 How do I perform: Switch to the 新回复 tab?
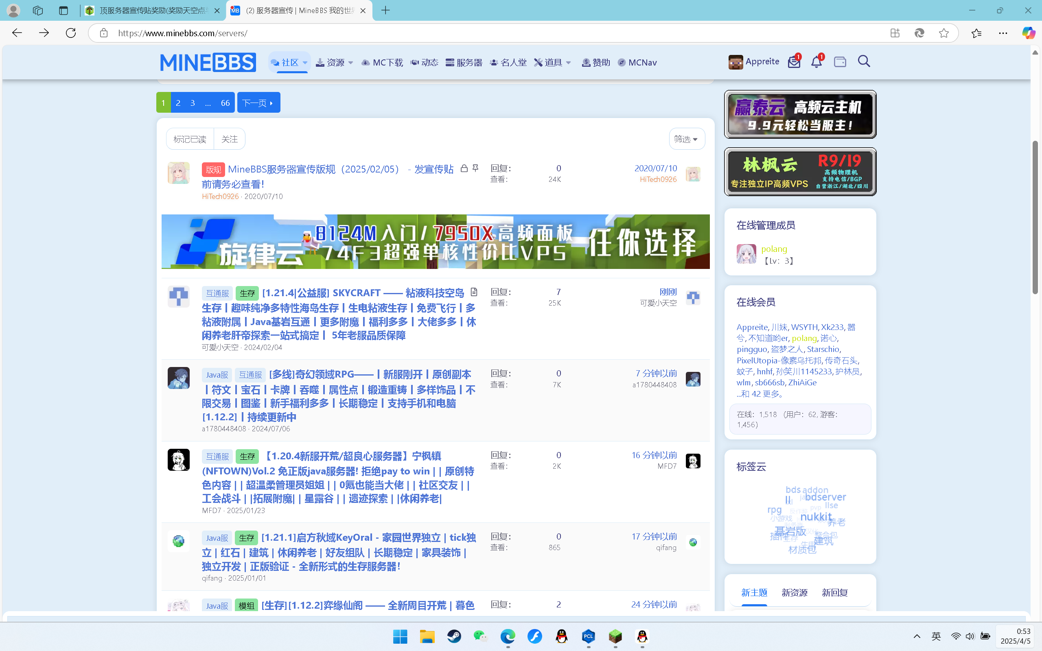[x=834, y=592]
